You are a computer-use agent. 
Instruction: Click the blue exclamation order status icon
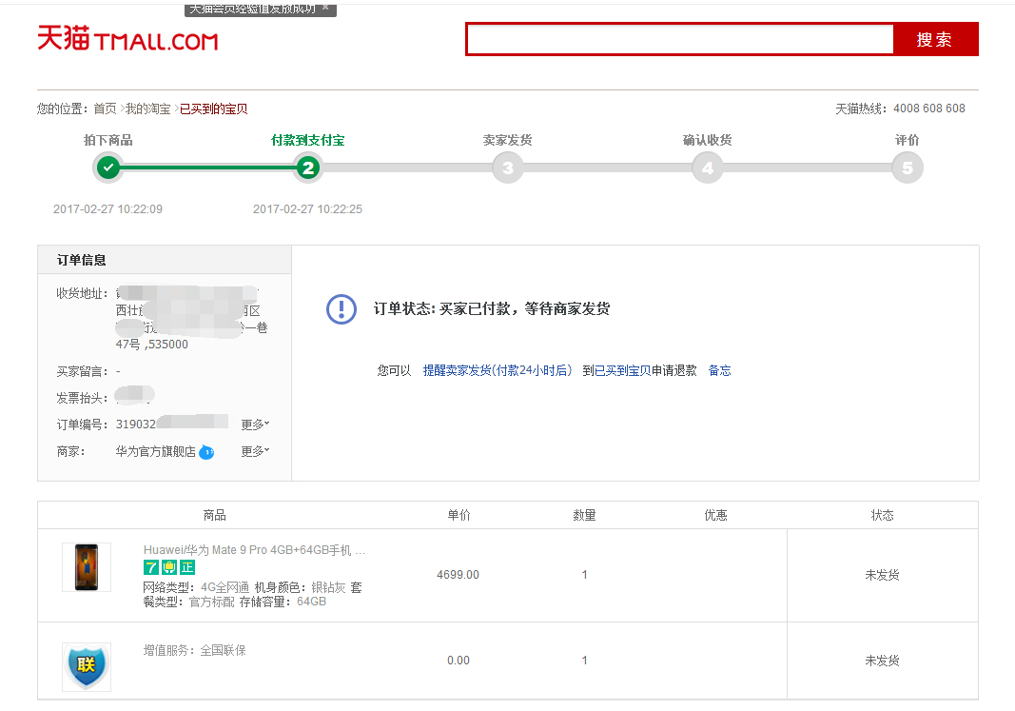tap(342, 309)
